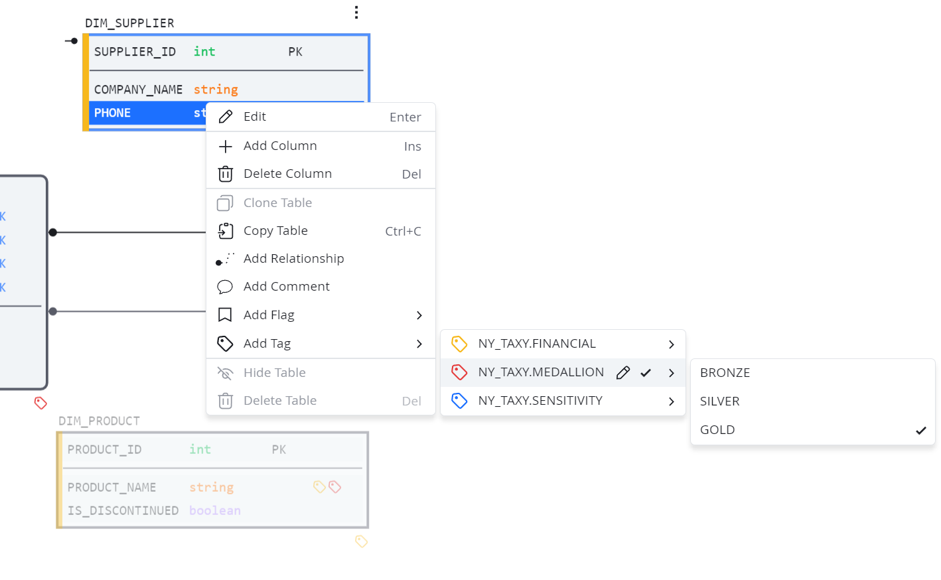This screenshot has width=941, height=580.
Task: Click the yellow tag below DIM_PRODUCT table
Action: pyautogui.click(x=361, y=542)
